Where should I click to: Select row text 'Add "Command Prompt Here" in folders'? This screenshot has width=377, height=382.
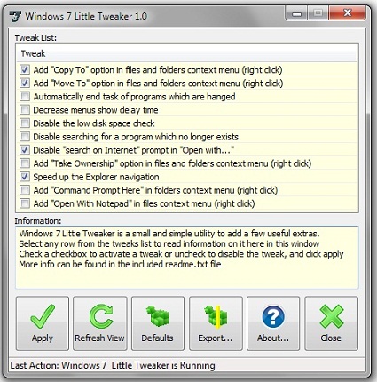(x=155, y=190)
